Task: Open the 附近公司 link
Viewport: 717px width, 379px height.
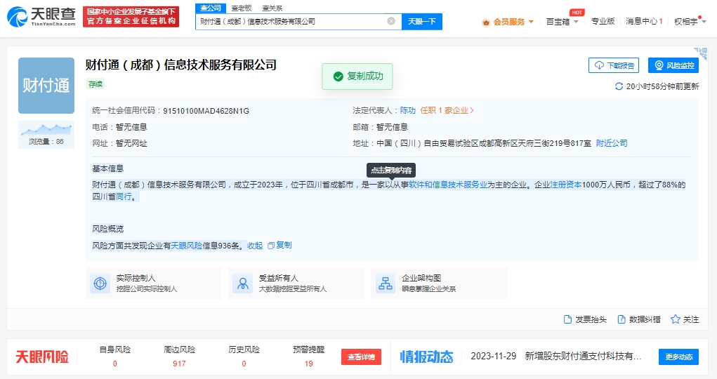Action: [612, 143]
